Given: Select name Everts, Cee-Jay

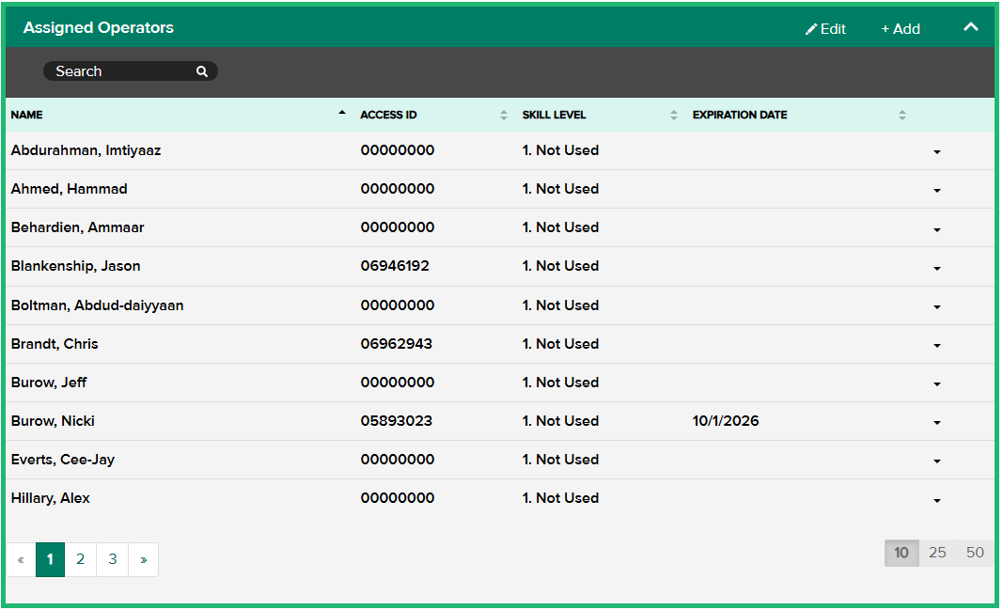Looking at the screenshot, I should click(63, 460).
